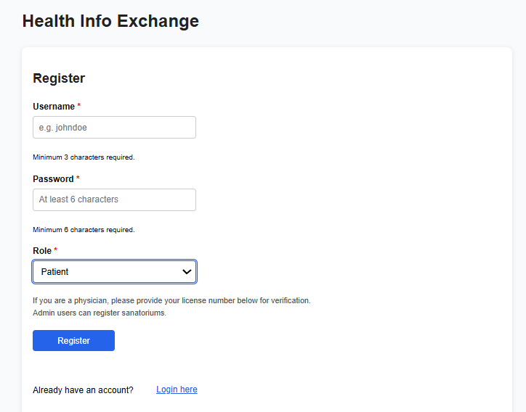
Task: Click the Admin users sanatoriums note
Action: [100, 313]
